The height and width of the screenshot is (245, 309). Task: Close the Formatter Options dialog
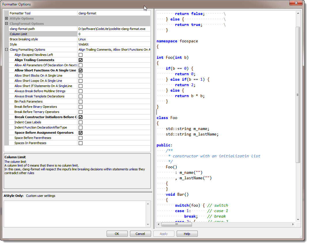(296, 3)
